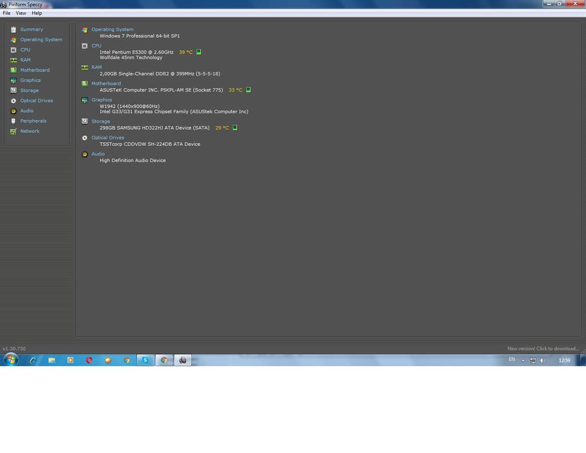The height and width of the screenshot is (453, 586).
Task: Click 'New version! Click to download...' link
Action: tap(543, 348)
